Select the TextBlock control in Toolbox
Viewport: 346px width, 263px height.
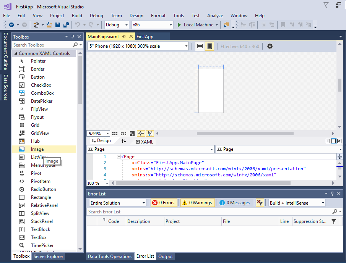[44, 229]
